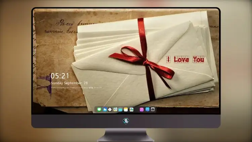Click the 05:21 clock widget
This screenshot has height=142, width=252.
60,76
